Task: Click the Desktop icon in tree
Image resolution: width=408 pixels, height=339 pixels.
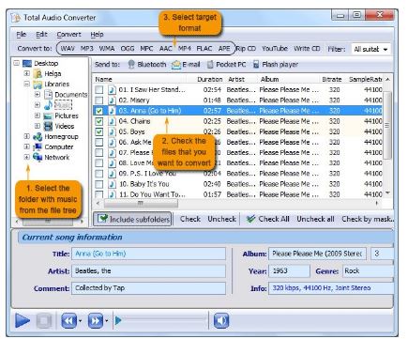Action: (x=27, y=64)
